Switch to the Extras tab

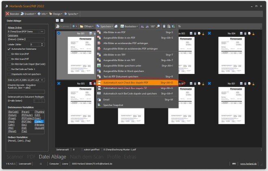coord(130,157)
